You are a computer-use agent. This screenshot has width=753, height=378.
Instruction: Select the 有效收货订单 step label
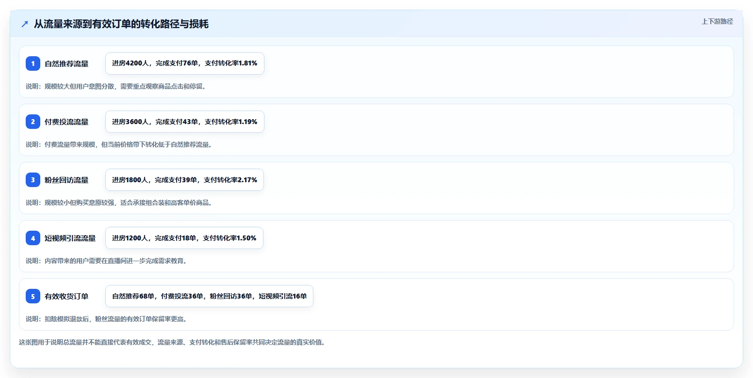[66, 296]
